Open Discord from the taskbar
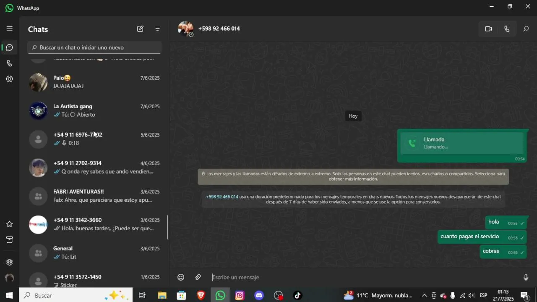Viewport: 537px width, 302px height. pos(259,295)
